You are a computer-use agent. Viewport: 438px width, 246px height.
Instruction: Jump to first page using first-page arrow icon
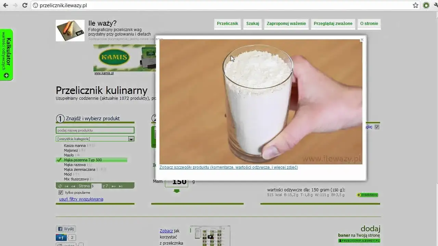click(x=67, y=186)
